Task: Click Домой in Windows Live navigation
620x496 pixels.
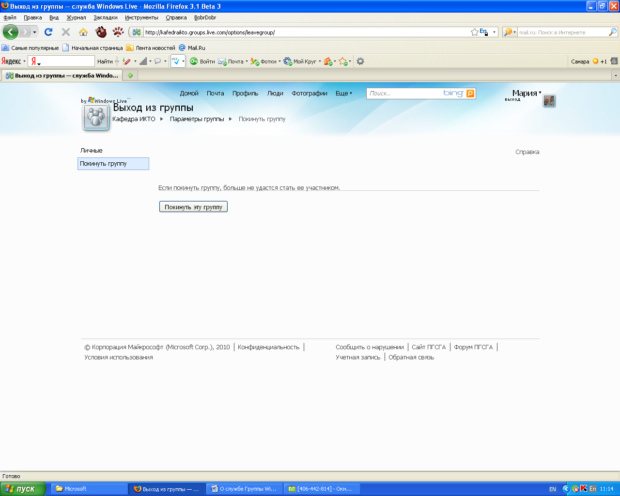Action: click(189, 93)
